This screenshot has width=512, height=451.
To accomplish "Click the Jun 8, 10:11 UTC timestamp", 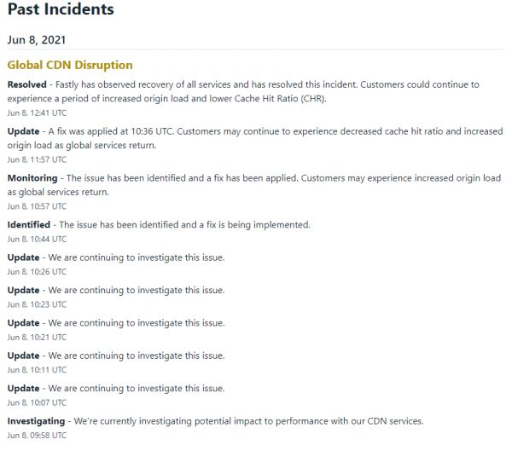I will (x=37, y=370).
